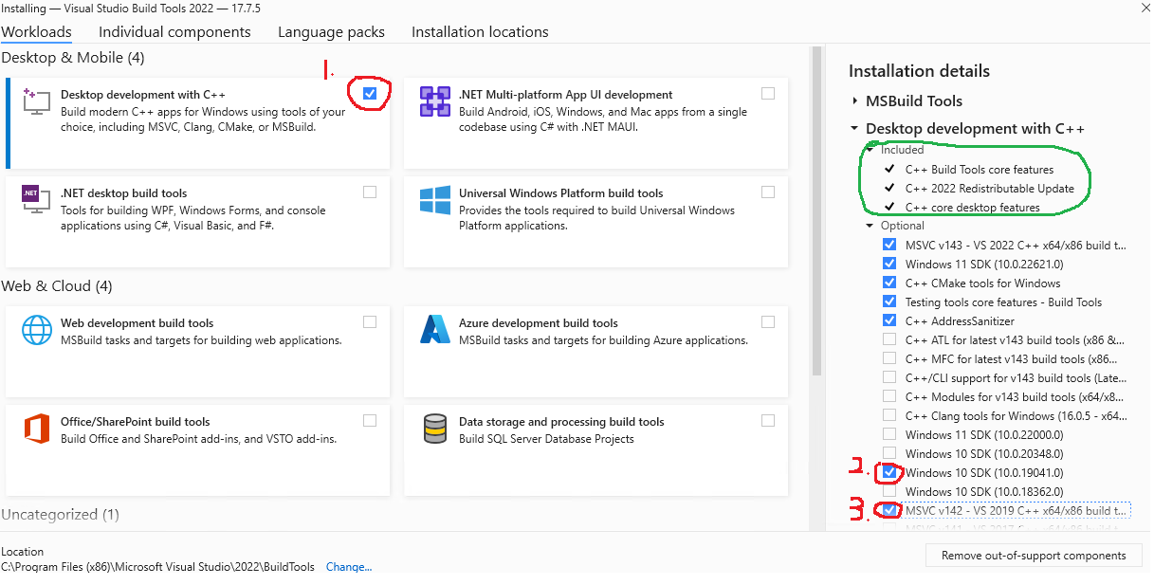Click the Office/SharePoint build tools icon
This screenshot has width=1154, height=585.
point(36,429)
